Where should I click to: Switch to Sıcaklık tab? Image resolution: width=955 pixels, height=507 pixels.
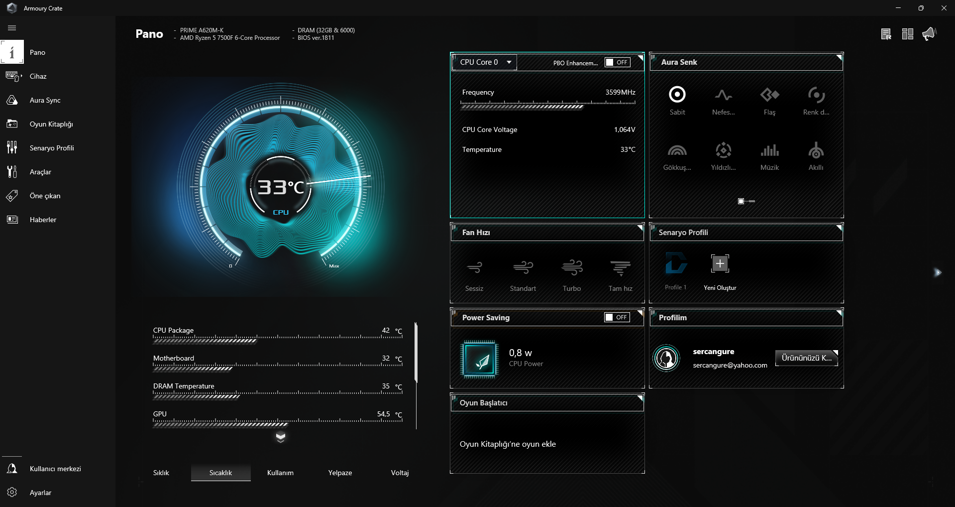(x=221, y=473)
